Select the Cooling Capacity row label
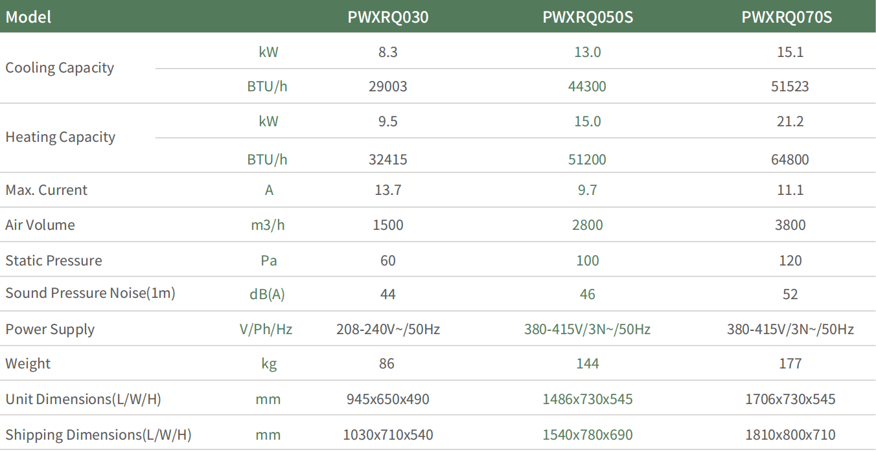This screenshot has height=452, width=876. (x=60, y=68)
